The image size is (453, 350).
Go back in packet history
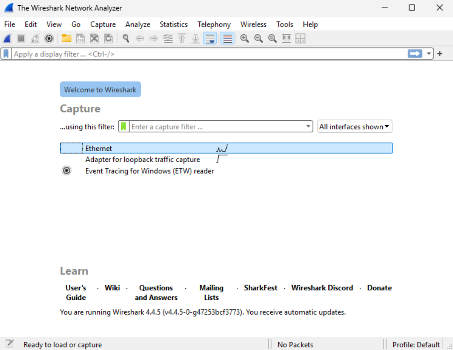[140, 38]
